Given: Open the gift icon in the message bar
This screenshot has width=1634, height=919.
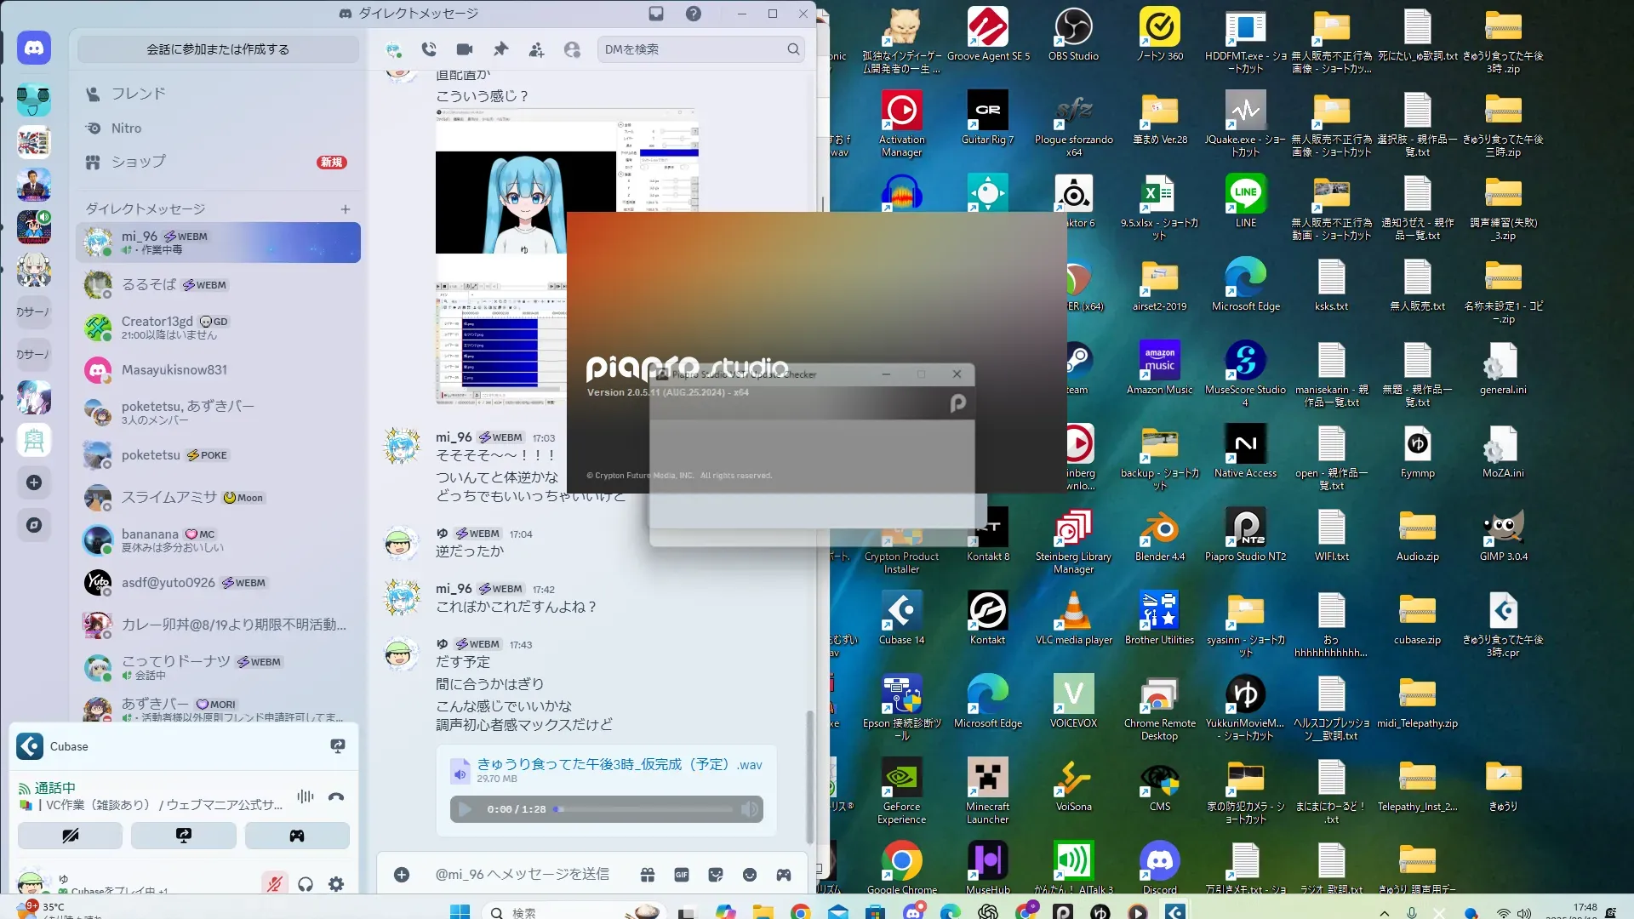Looking at the screenshot, I should tap(648, 875).
